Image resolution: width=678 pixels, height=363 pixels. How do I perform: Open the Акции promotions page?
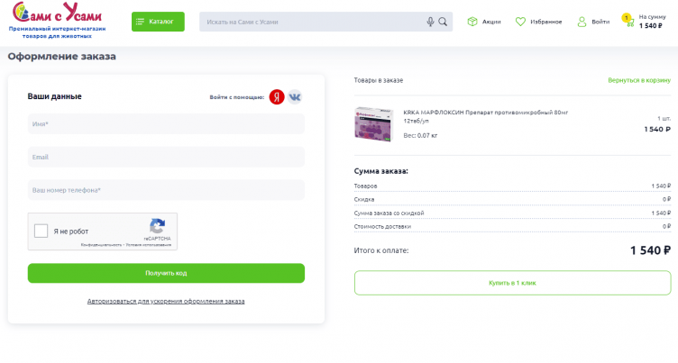tap(484, 22)
